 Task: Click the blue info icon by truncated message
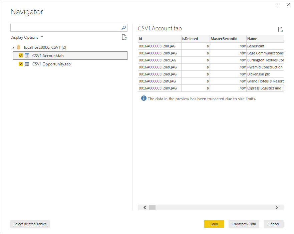pos(143,98)
